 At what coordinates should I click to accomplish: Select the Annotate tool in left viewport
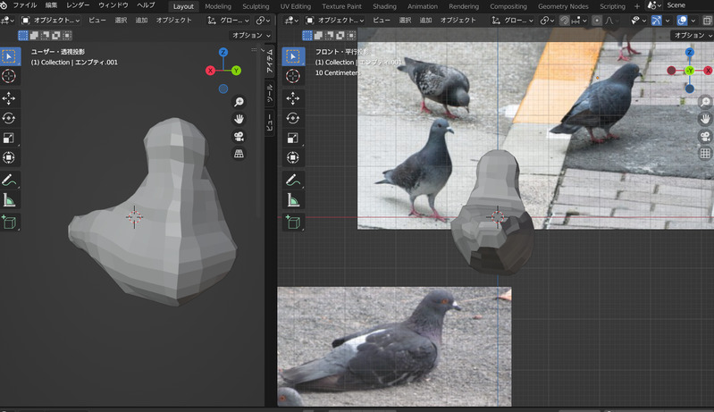pyautogui.click(x=9, y=180)
